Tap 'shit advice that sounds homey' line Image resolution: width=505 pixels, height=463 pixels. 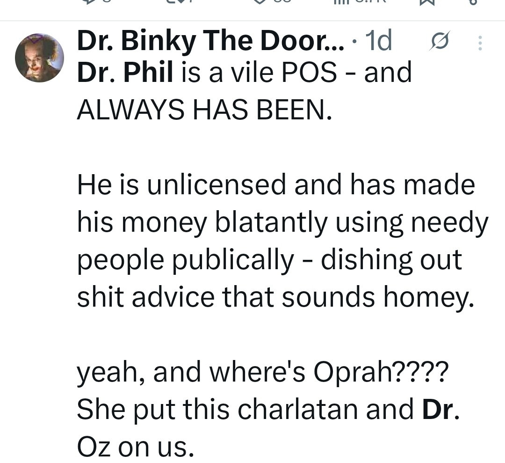(x=276, y=297)
